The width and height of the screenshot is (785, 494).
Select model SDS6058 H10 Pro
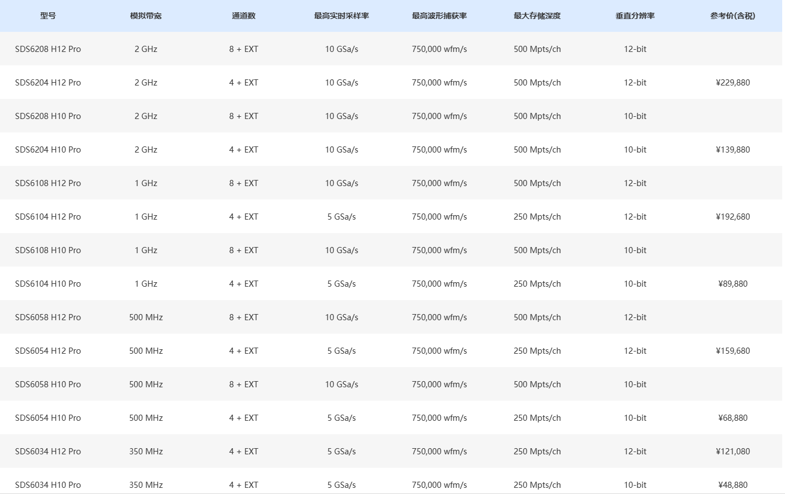(x=48, y=384)
